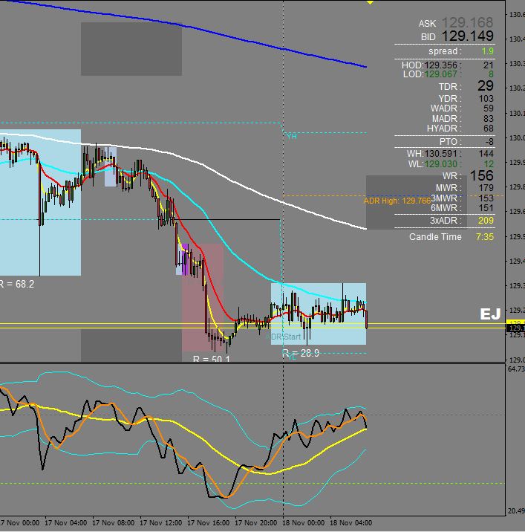525x532 pixels.
Task: Click the EJ symbol label
Action: point(490,314)
